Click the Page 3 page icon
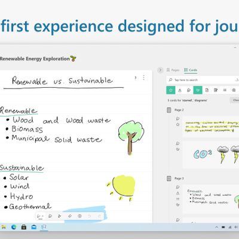 pyautogui.click(x=169, y=179)
